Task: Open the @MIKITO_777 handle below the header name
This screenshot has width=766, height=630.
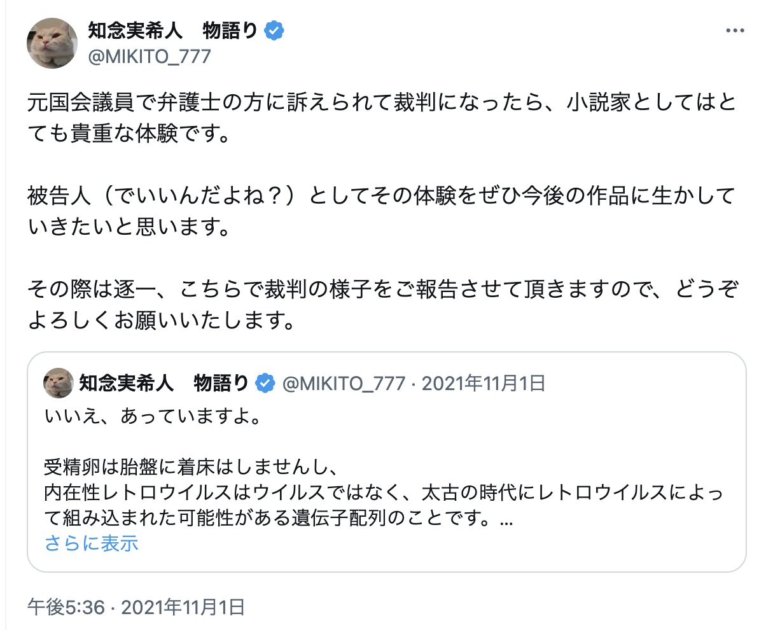Action: (149, 57)
